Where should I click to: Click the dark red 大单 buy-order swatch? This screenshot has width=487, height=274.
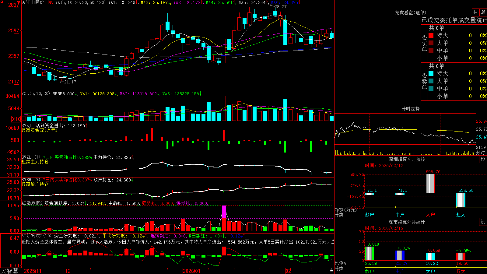(431, 43)
